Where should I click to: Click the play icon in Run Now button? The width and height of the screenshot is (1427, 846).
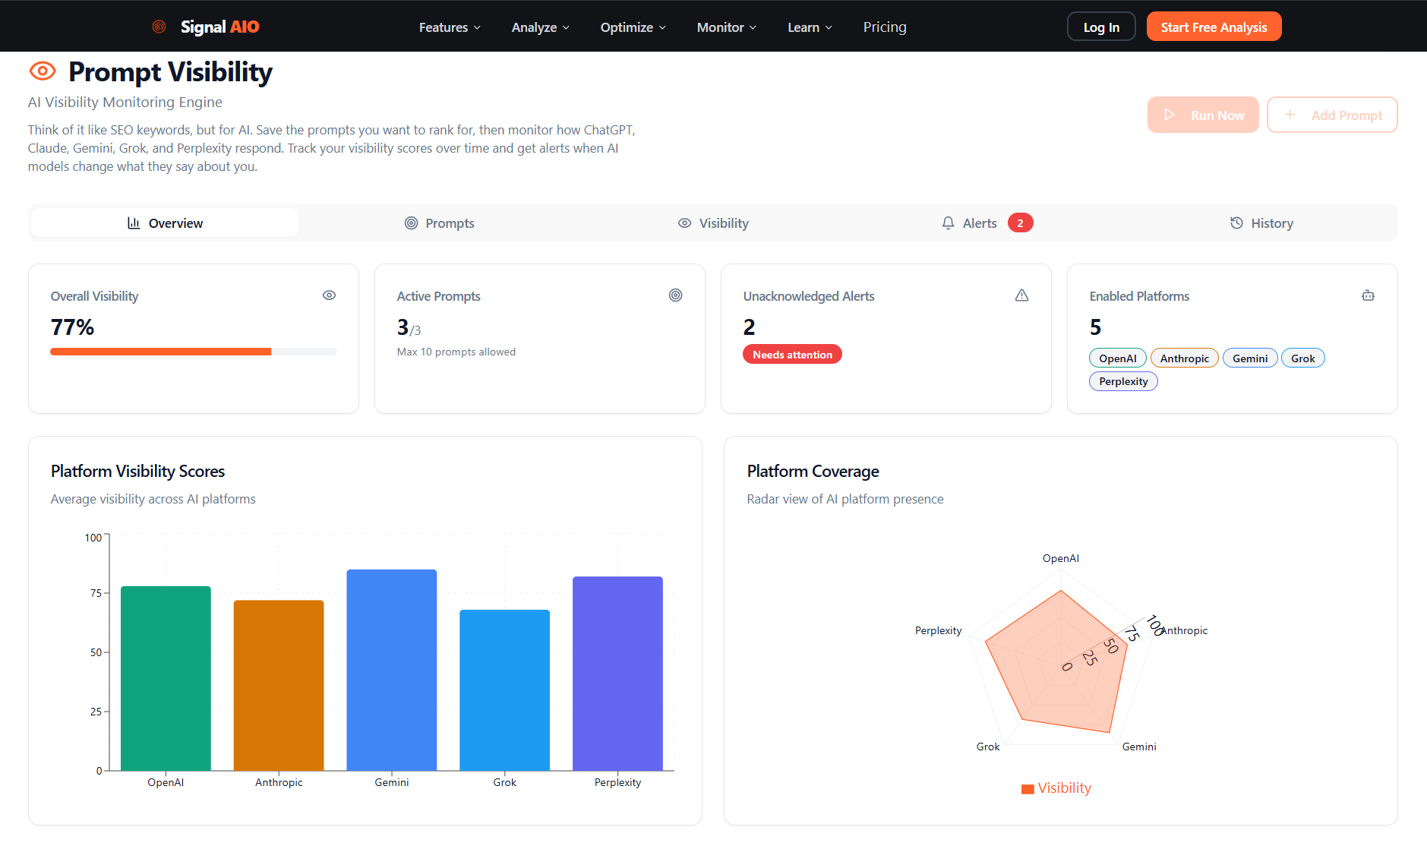click(1170, 115)
